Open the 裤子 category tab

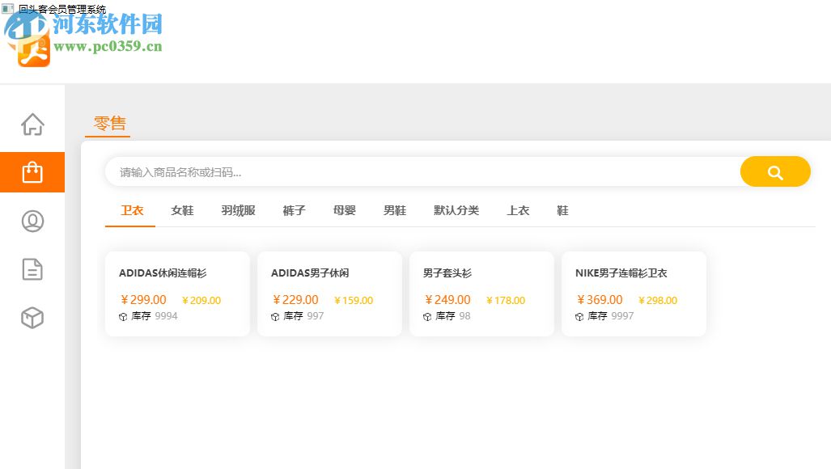tap(294, 210)
